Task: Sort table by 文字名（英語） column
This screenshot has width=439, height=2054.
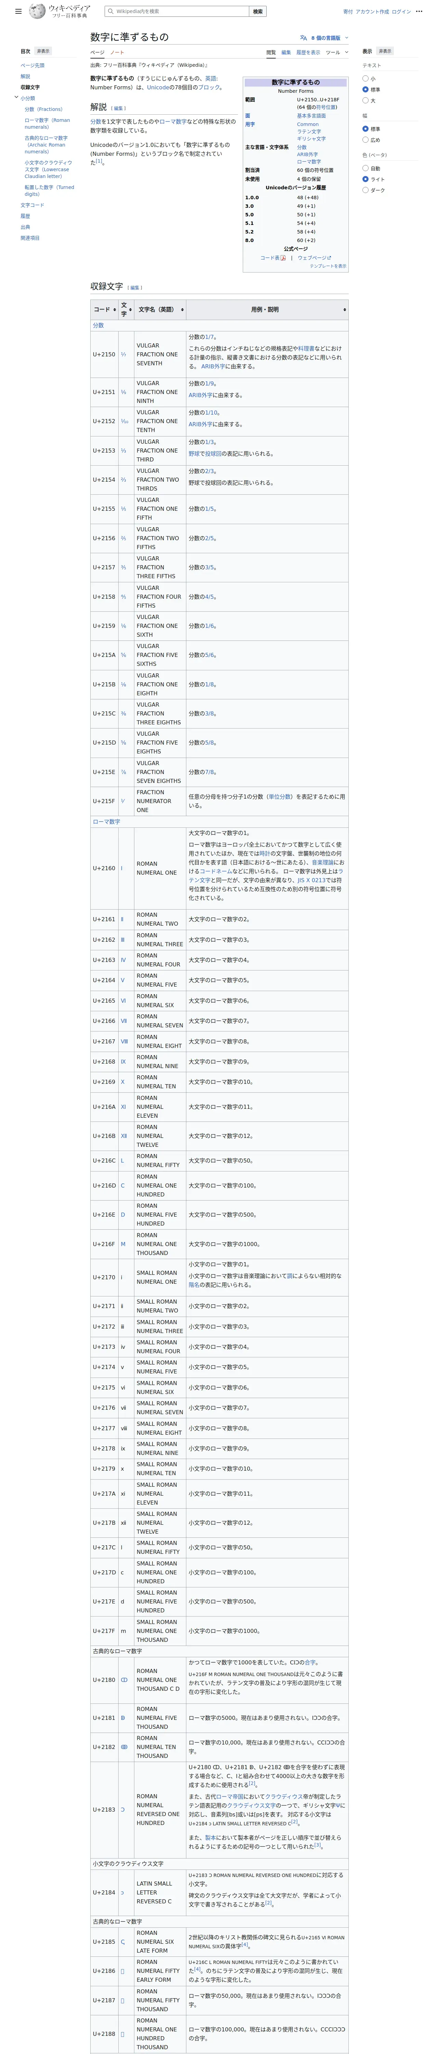Action: [160, 309]
